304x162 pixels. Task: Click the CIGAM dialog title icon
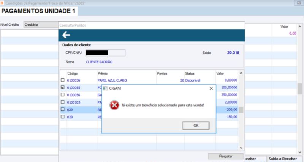[x=105, y=88]
